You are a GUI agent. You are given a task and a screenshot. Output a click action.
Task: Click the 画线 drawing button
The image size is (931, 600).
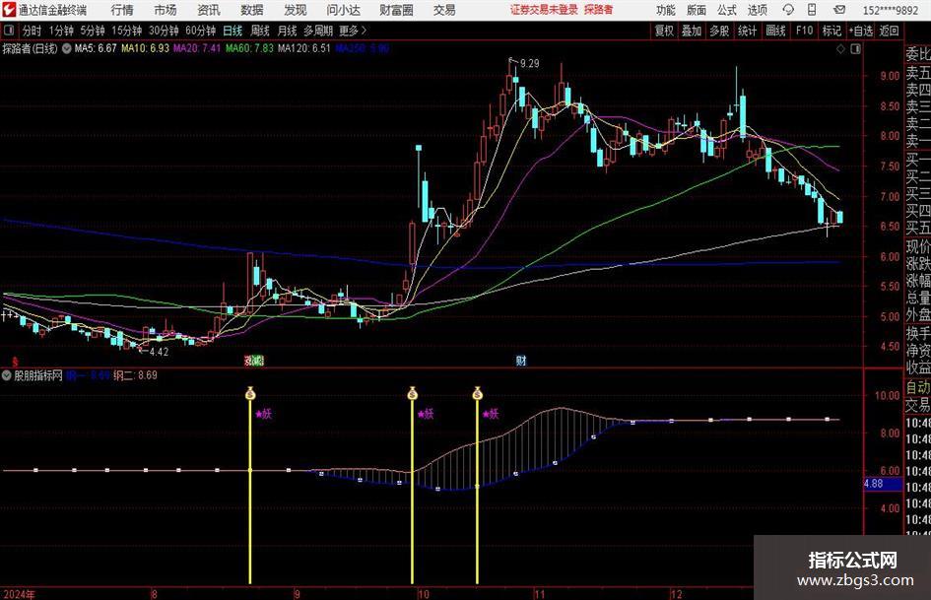[775, 31]
